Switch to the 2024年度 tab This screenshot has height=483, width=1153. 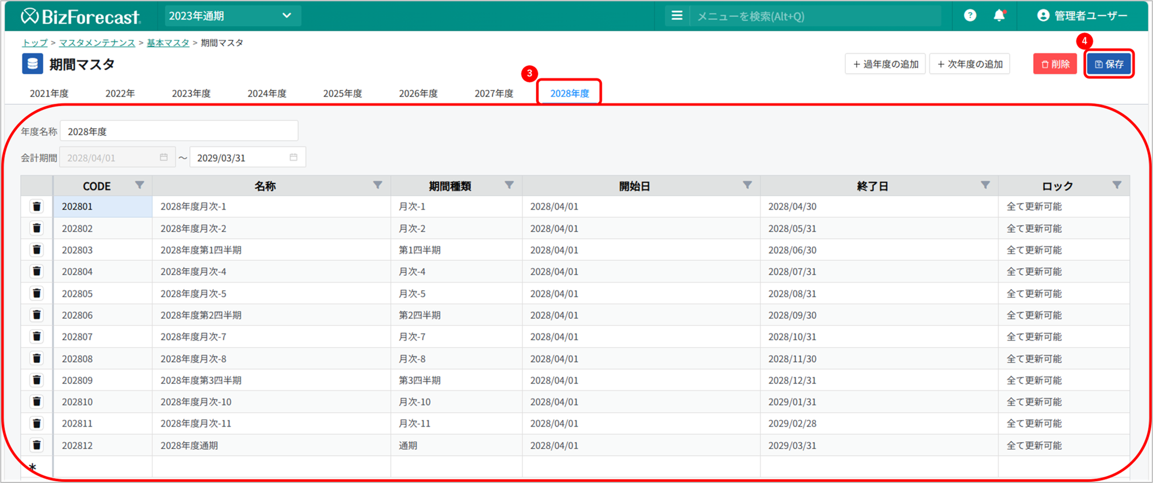(267, 93)
